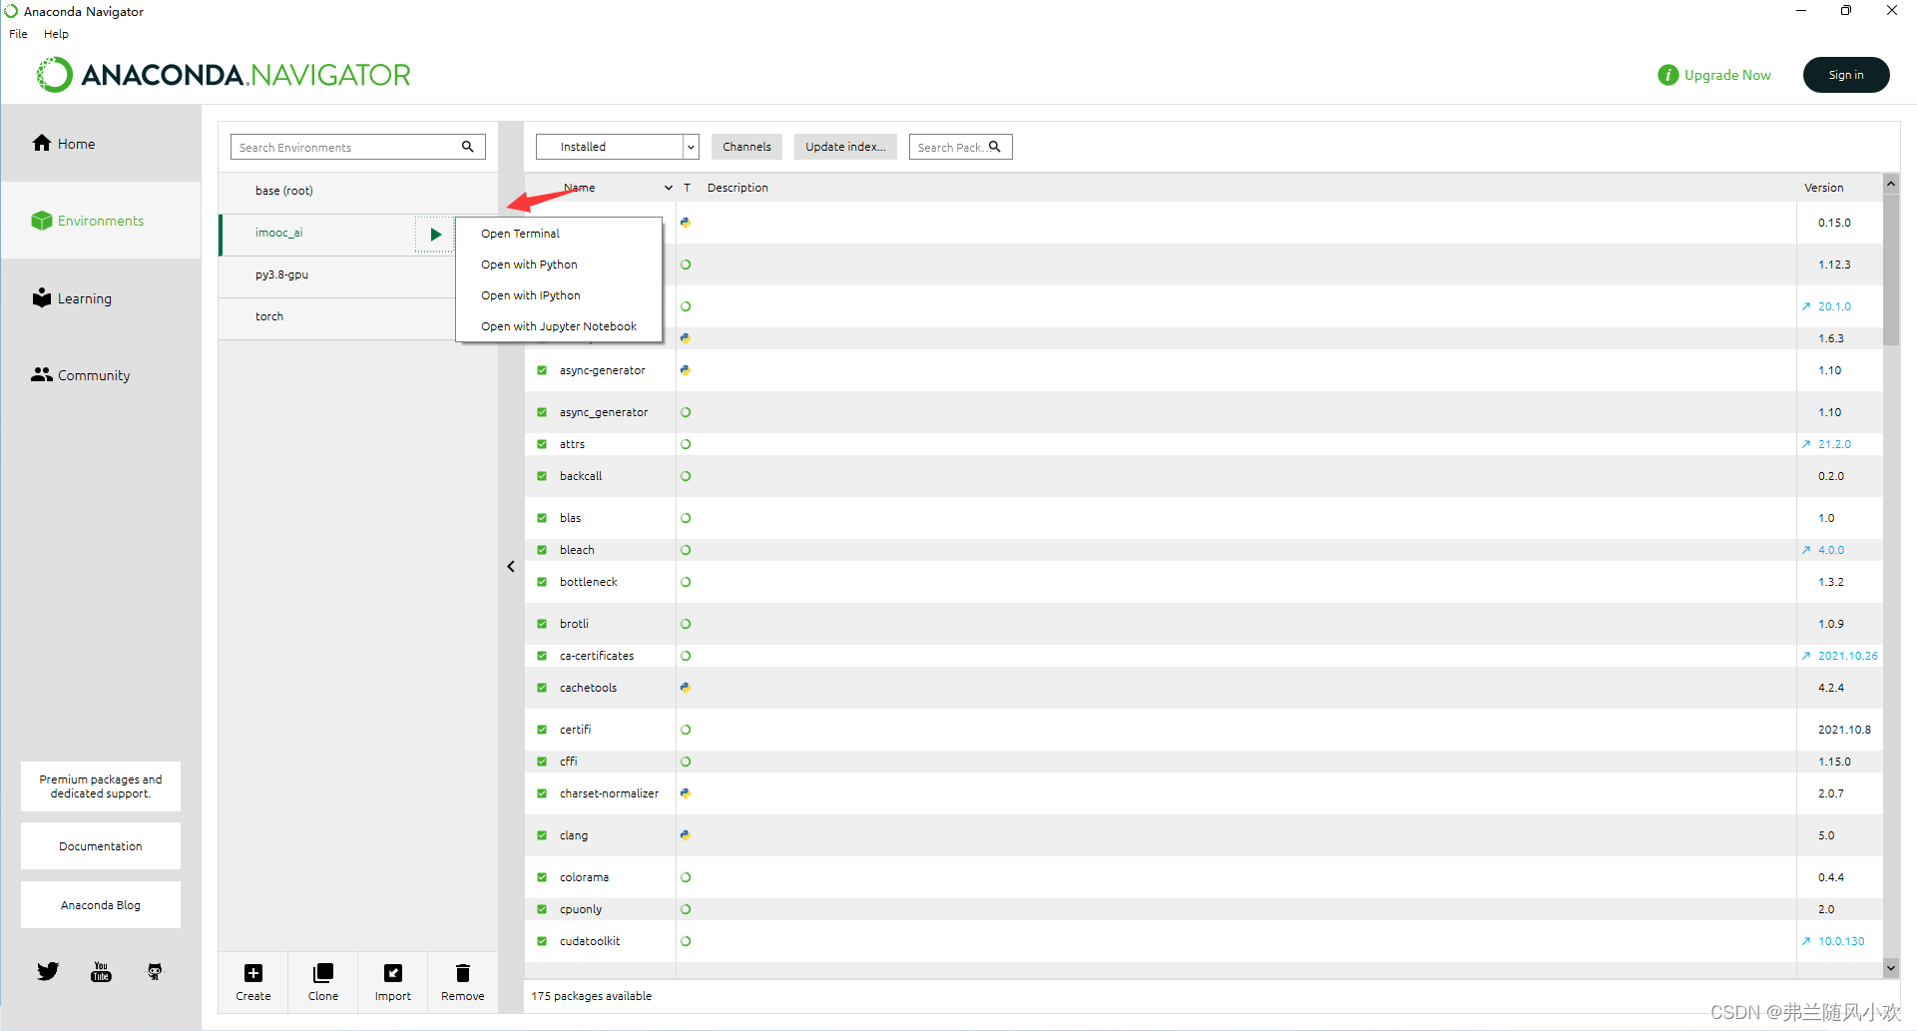The image size is (1917, 1031).
Task: Collapse the environments panel with left chevron
Action: pyautogui.click(x=511, y=567)
